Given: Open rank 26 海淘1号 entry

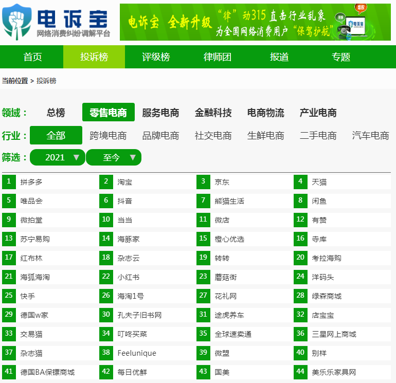Looking at the screenshot, I should pyautogui.click(x=148, y=296).
